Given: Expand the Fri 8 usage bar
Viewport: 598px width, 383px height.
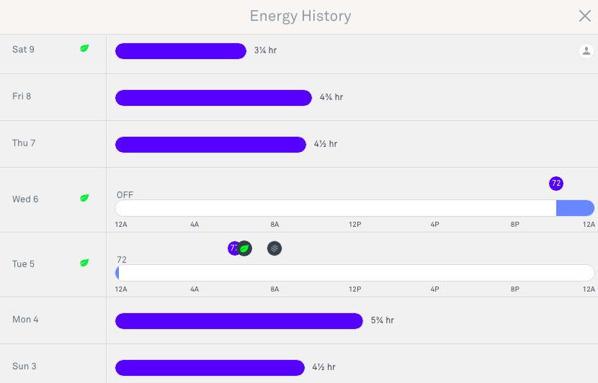Looking at the screenshot, I should click(213, 98).
